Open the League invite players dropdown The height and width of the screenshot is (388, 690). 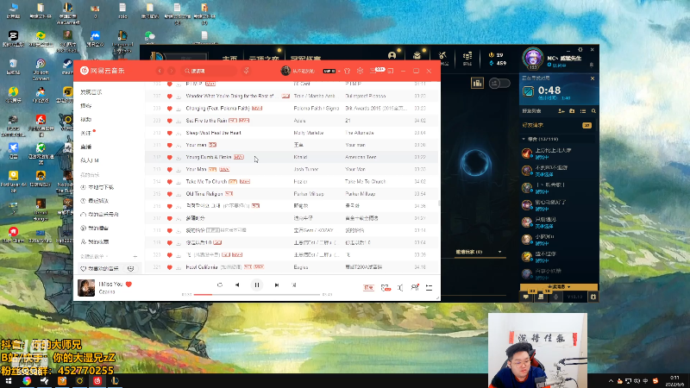pos(500,252)
